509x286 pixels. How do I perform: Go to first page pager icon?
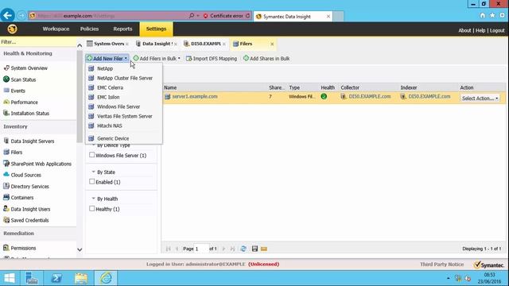(168, 249)
